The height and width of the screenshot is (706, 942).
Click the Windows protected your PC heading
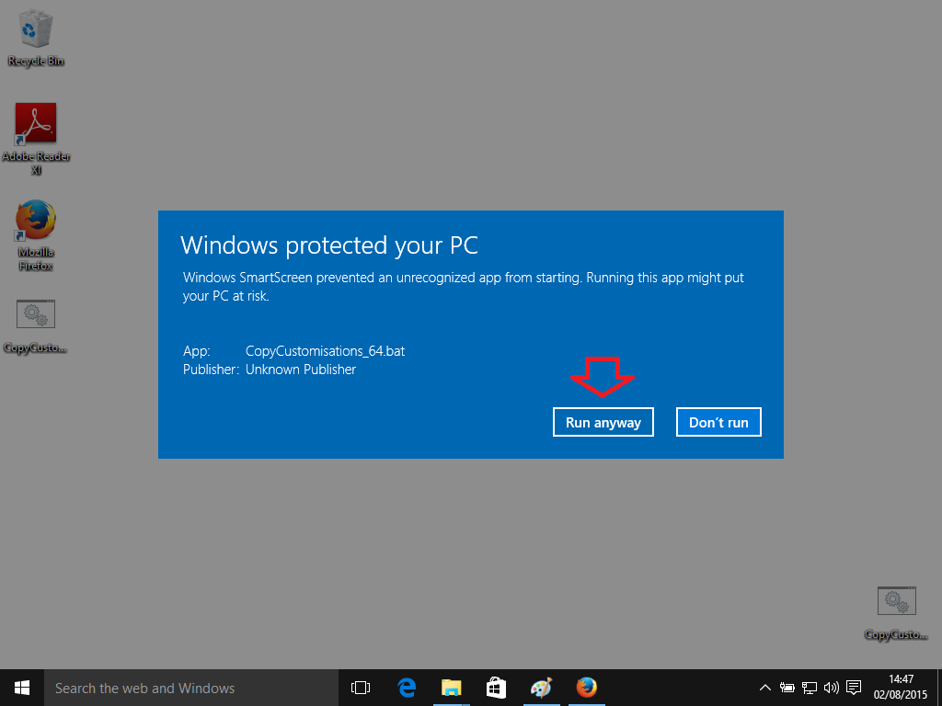(329, 245)
